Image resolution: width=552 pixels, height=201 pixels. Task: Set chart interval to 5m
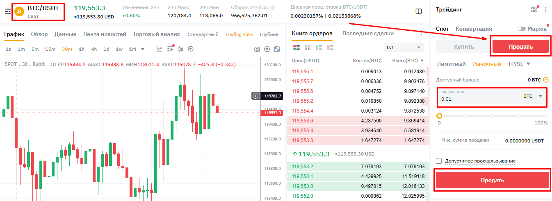pos(35,49)
